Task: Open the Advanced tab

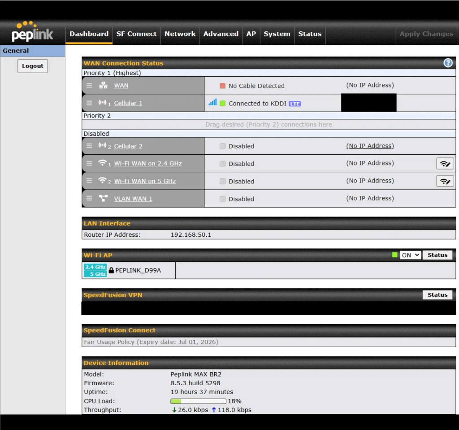Action: (221, 34)
